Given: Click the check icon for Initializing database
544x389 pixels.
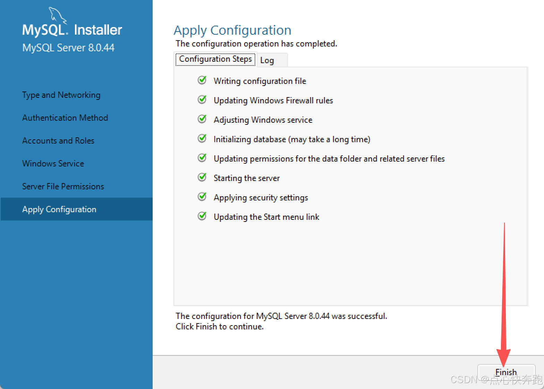Looking at the screenshot, I should point(202,139).
